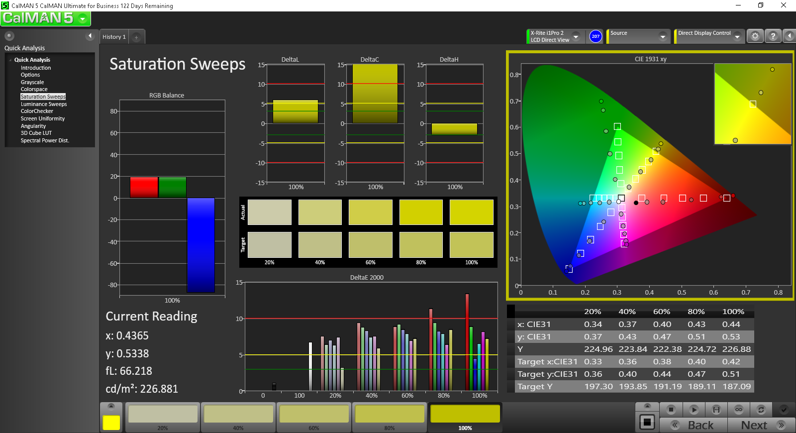Screen dimensions: 796x433
Task: Click the blue 207 meter status badge
Action: (x=596, y=36)
